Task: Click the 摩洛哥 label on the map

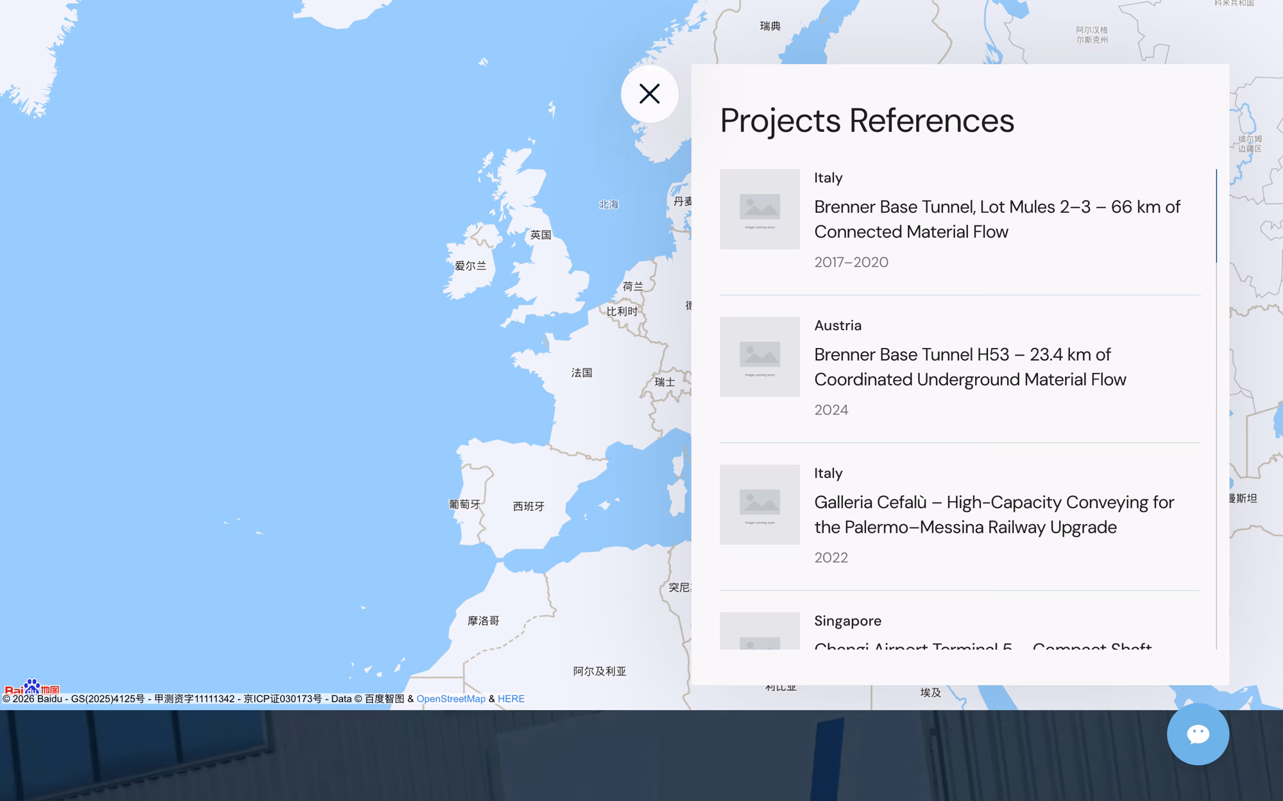Action: (483, 620)
